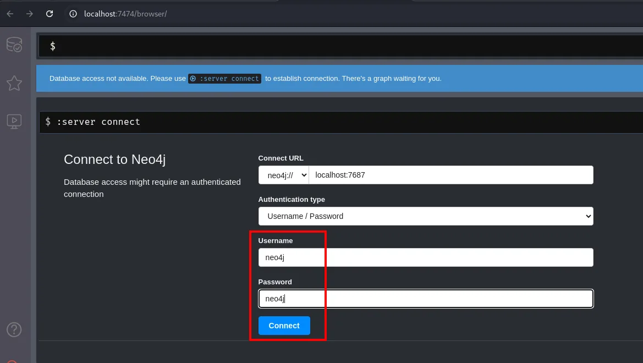Open the Favorites star sidebar icon

14,83
